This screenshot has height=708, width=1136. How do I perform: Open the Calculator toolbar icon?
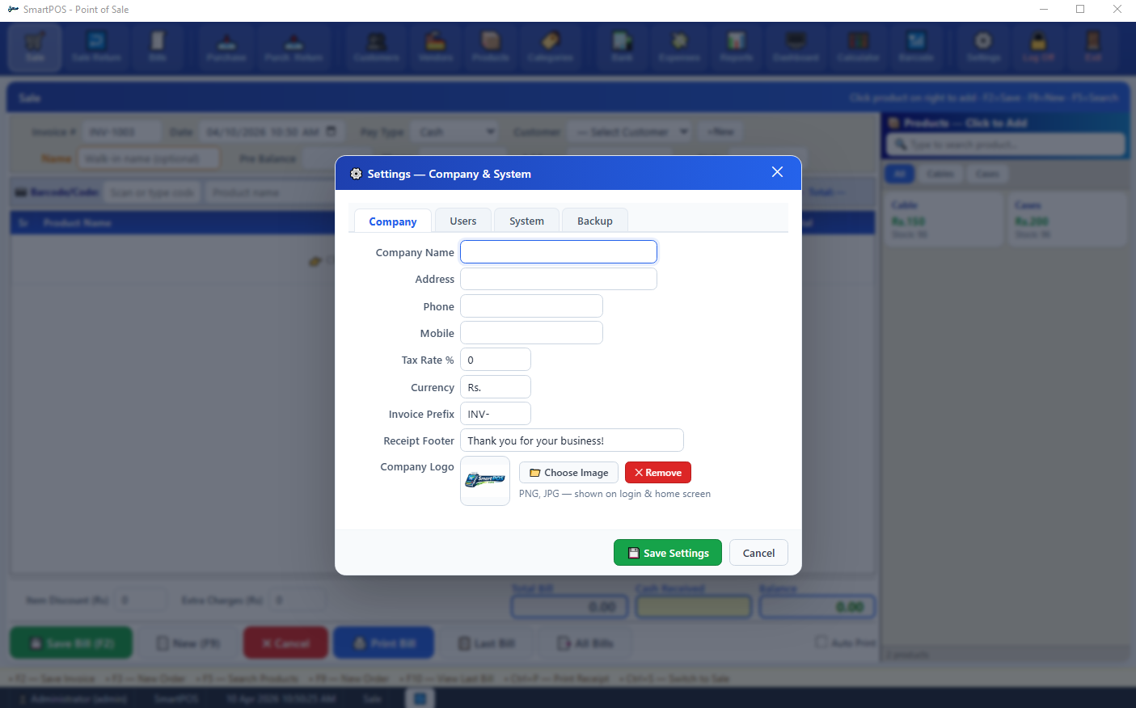click(858, 47)
